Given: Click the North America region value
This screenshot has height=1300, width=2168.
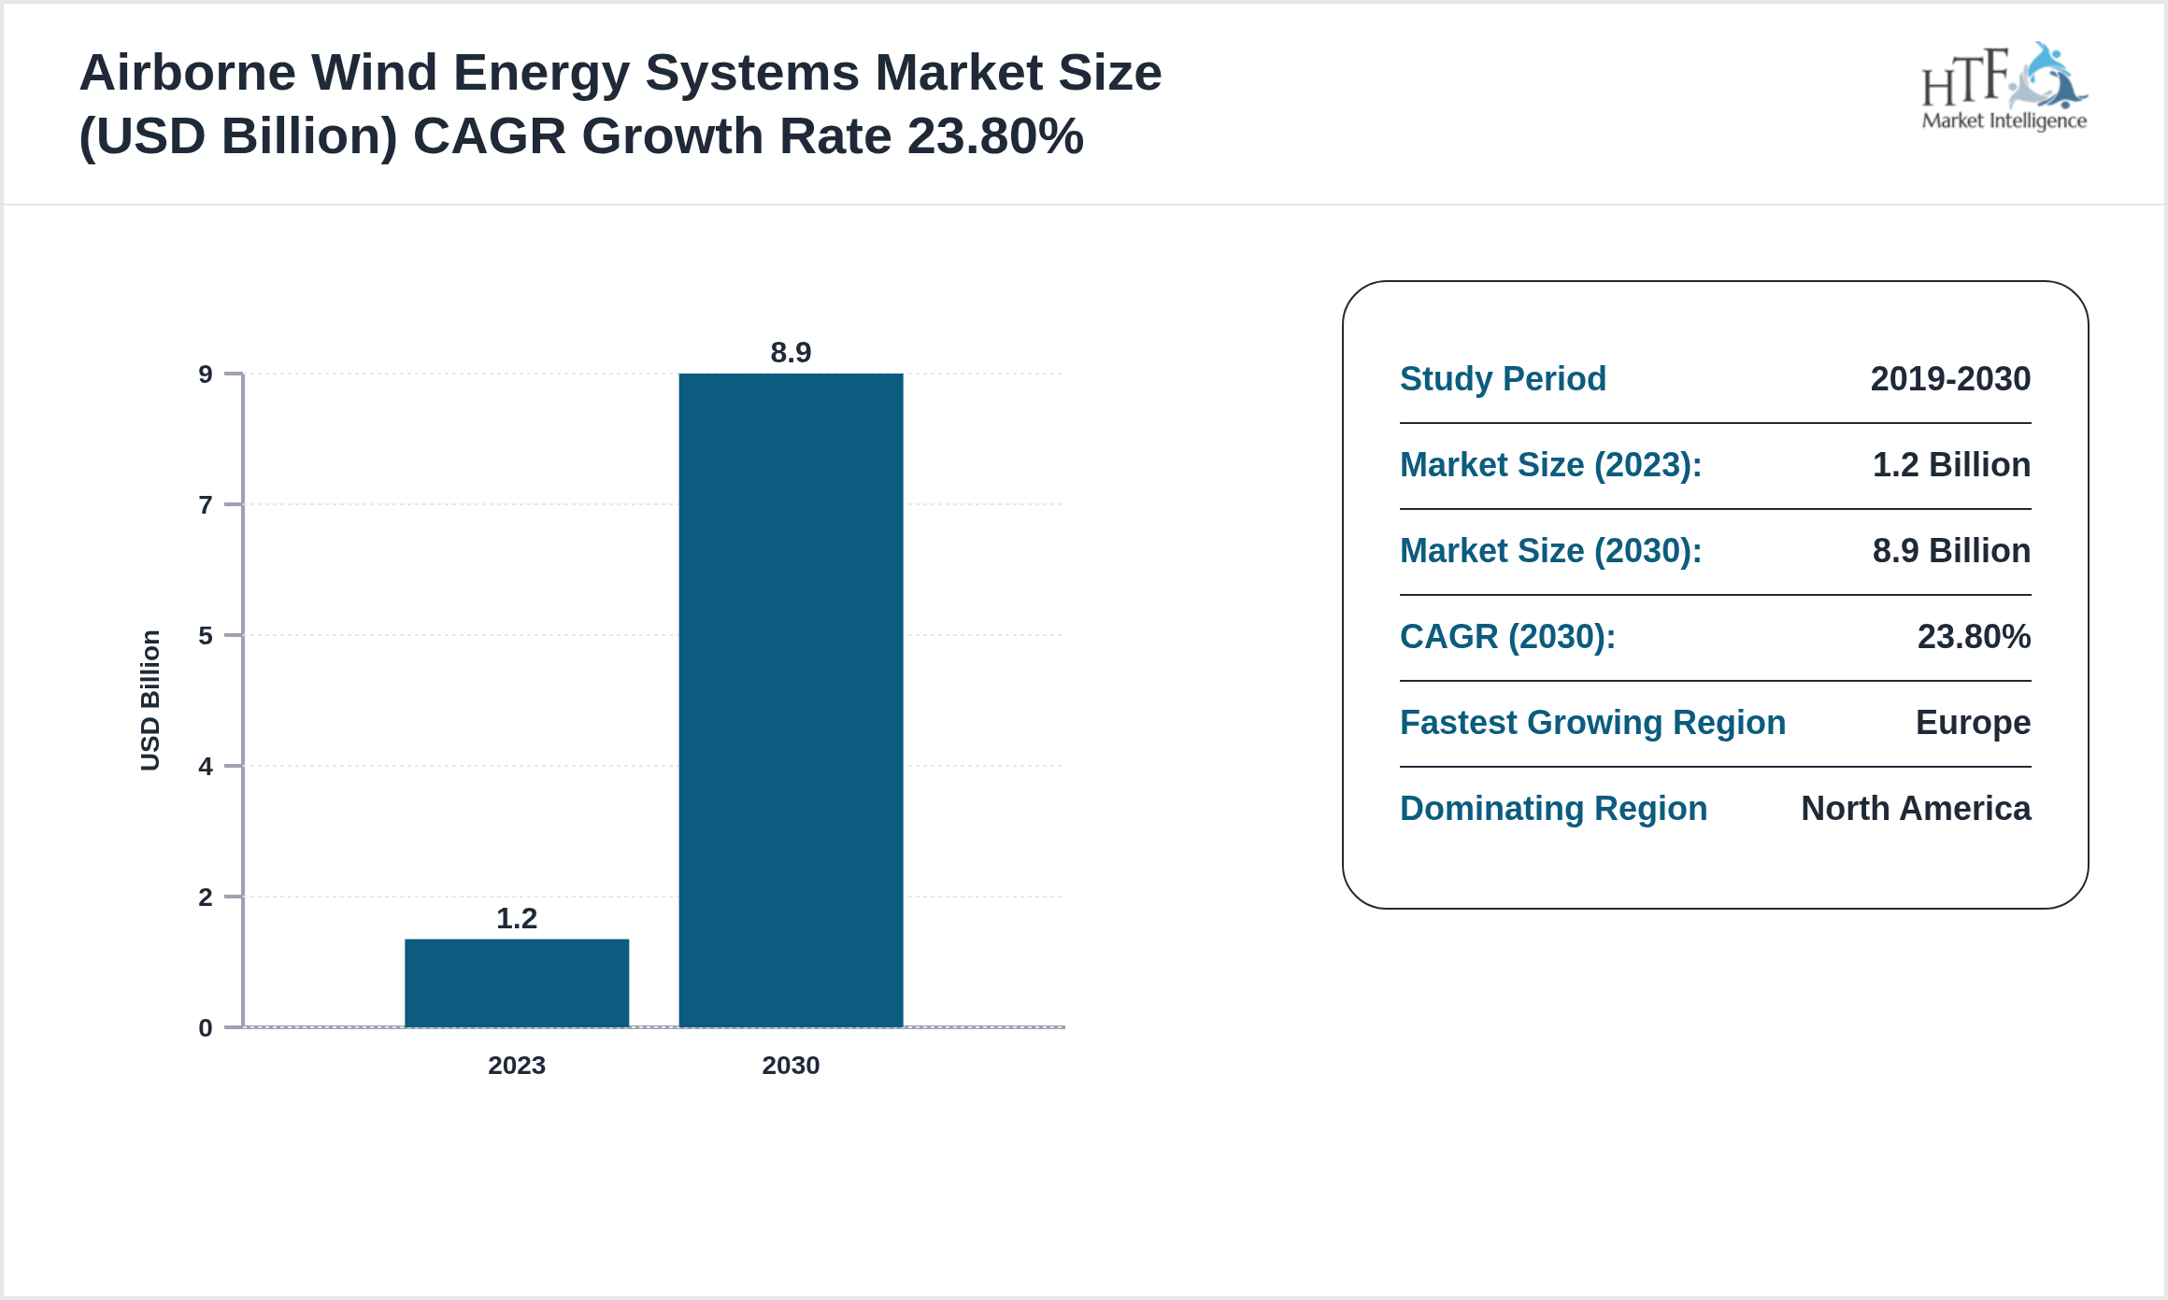Looking at the screenshot, I should click(1916, 809).
